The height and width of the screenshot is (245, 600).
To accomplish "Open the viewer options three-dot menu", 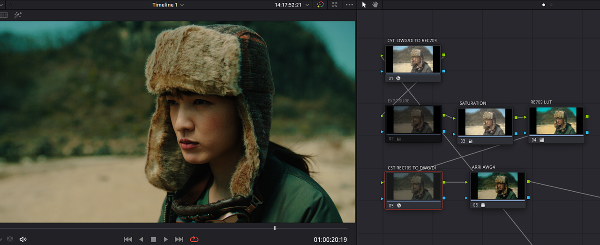I will [x=349, y=5].
